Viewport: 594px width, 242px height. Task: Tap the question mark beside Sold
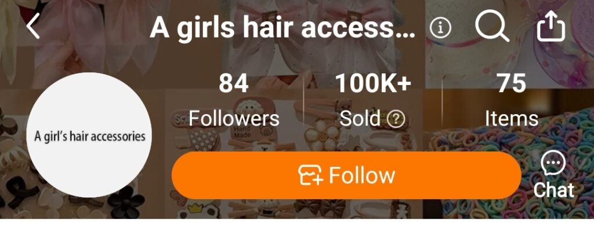click(396, 119)
